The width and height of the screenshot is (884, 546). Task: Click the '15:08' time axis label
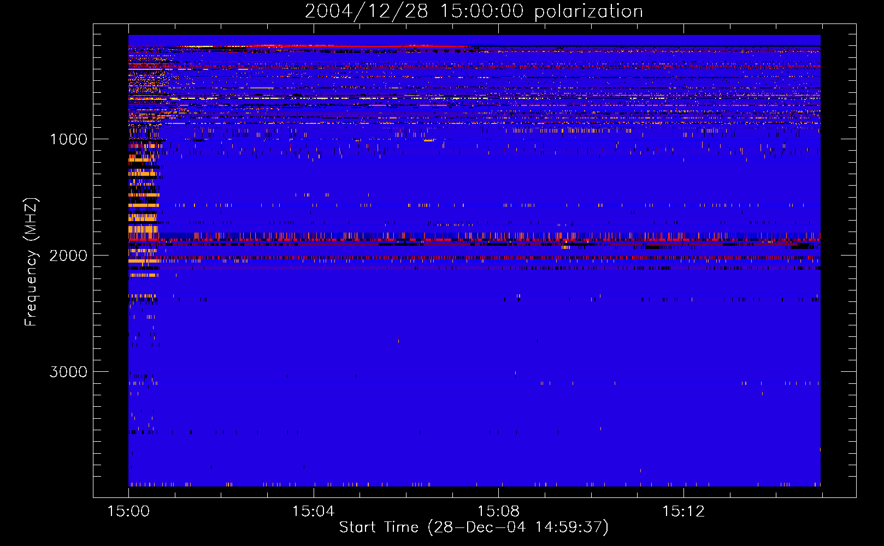coord(498,512)
